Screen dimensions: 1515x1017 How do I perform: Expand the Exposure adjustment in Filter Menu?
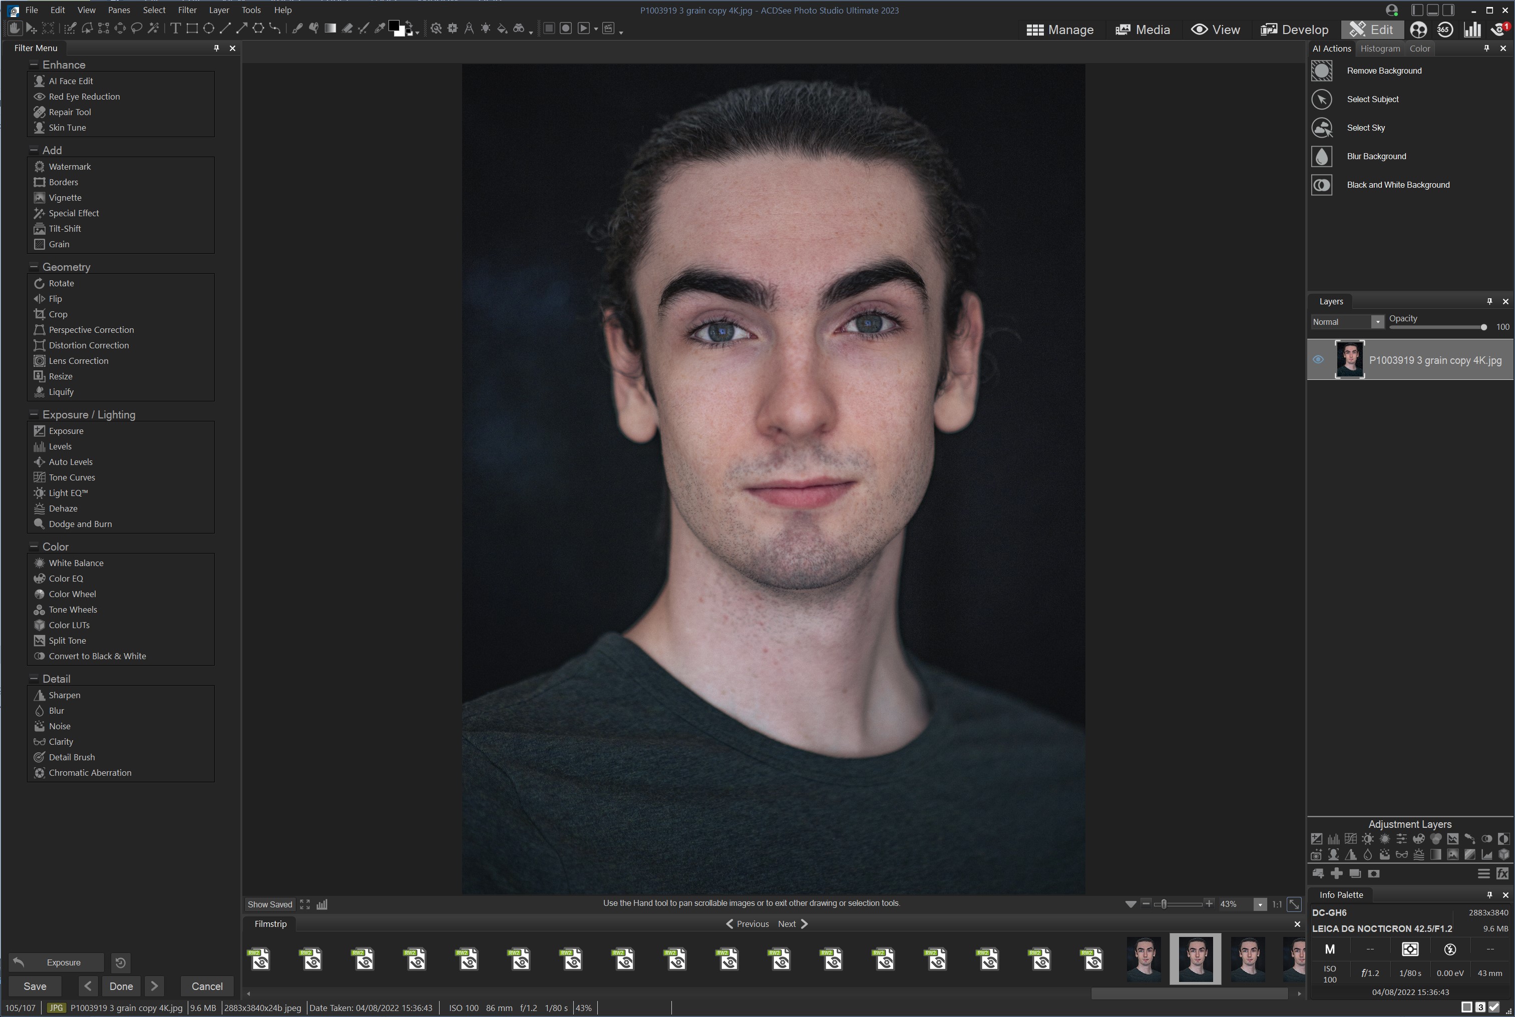(x=66, y=430)
